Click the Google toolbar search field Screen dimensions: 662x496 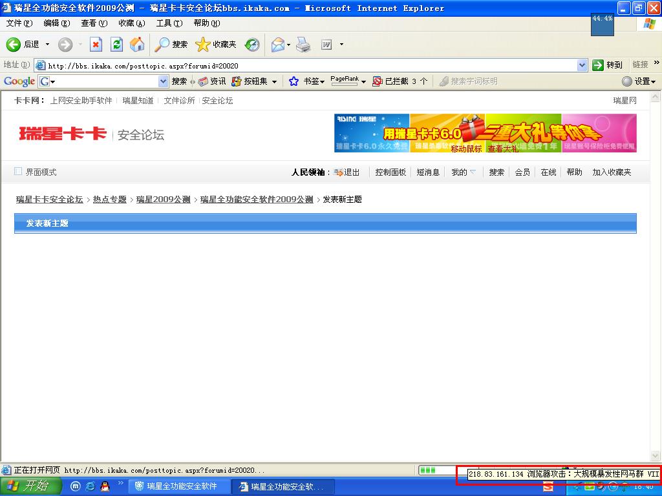[104, 81]
